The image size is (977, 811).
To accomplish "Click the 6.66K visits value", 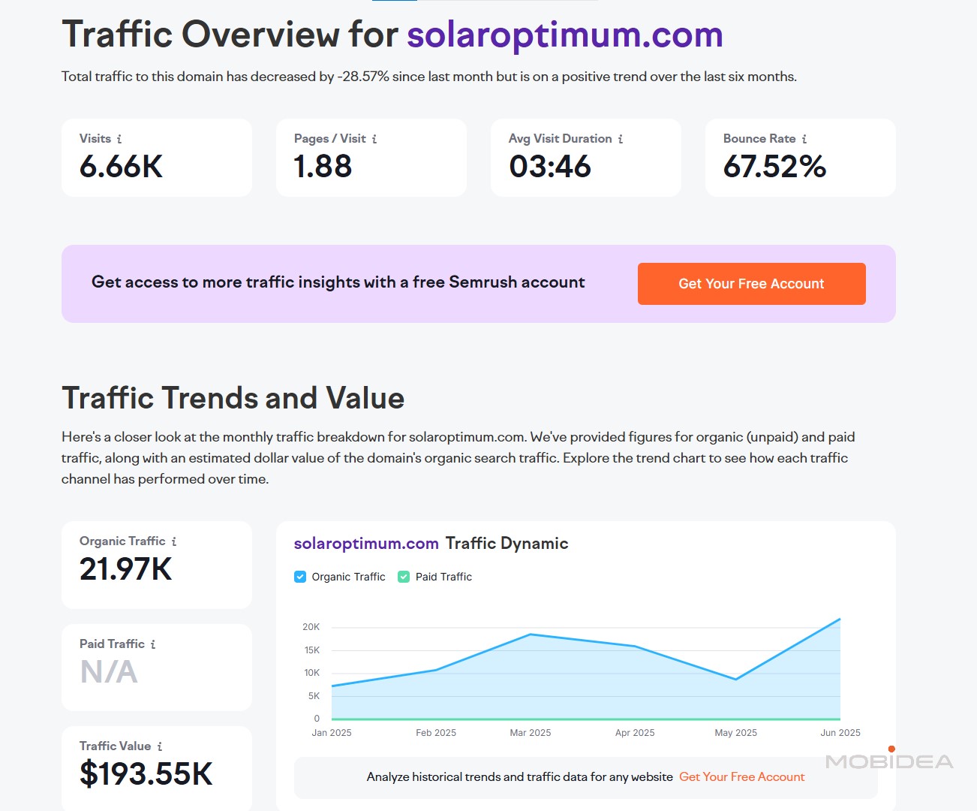I will click(x=122, y=167).
